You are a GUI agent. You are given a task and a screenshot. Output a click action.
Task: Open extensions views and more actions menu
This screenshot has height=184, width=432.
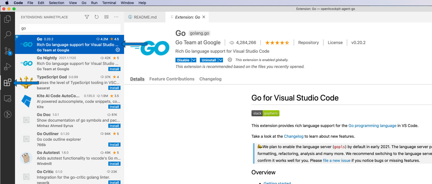coord(116,17)
